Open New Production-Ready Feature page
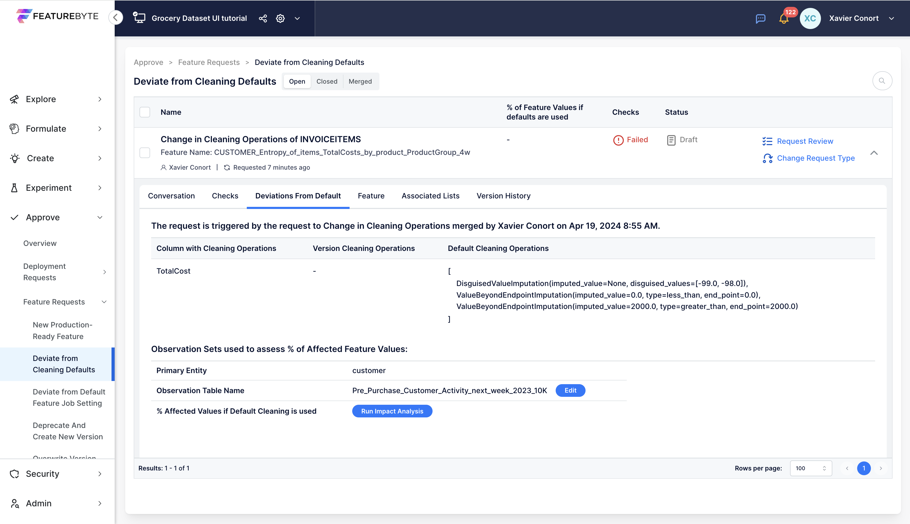This screenshot has height=524, width=910. [x=63, y=330]
